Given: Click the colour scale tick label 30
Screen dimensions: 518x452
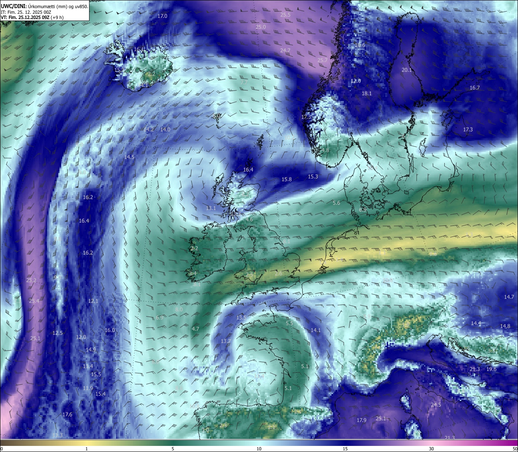Looking at the screenshot, I should [431, 448].
